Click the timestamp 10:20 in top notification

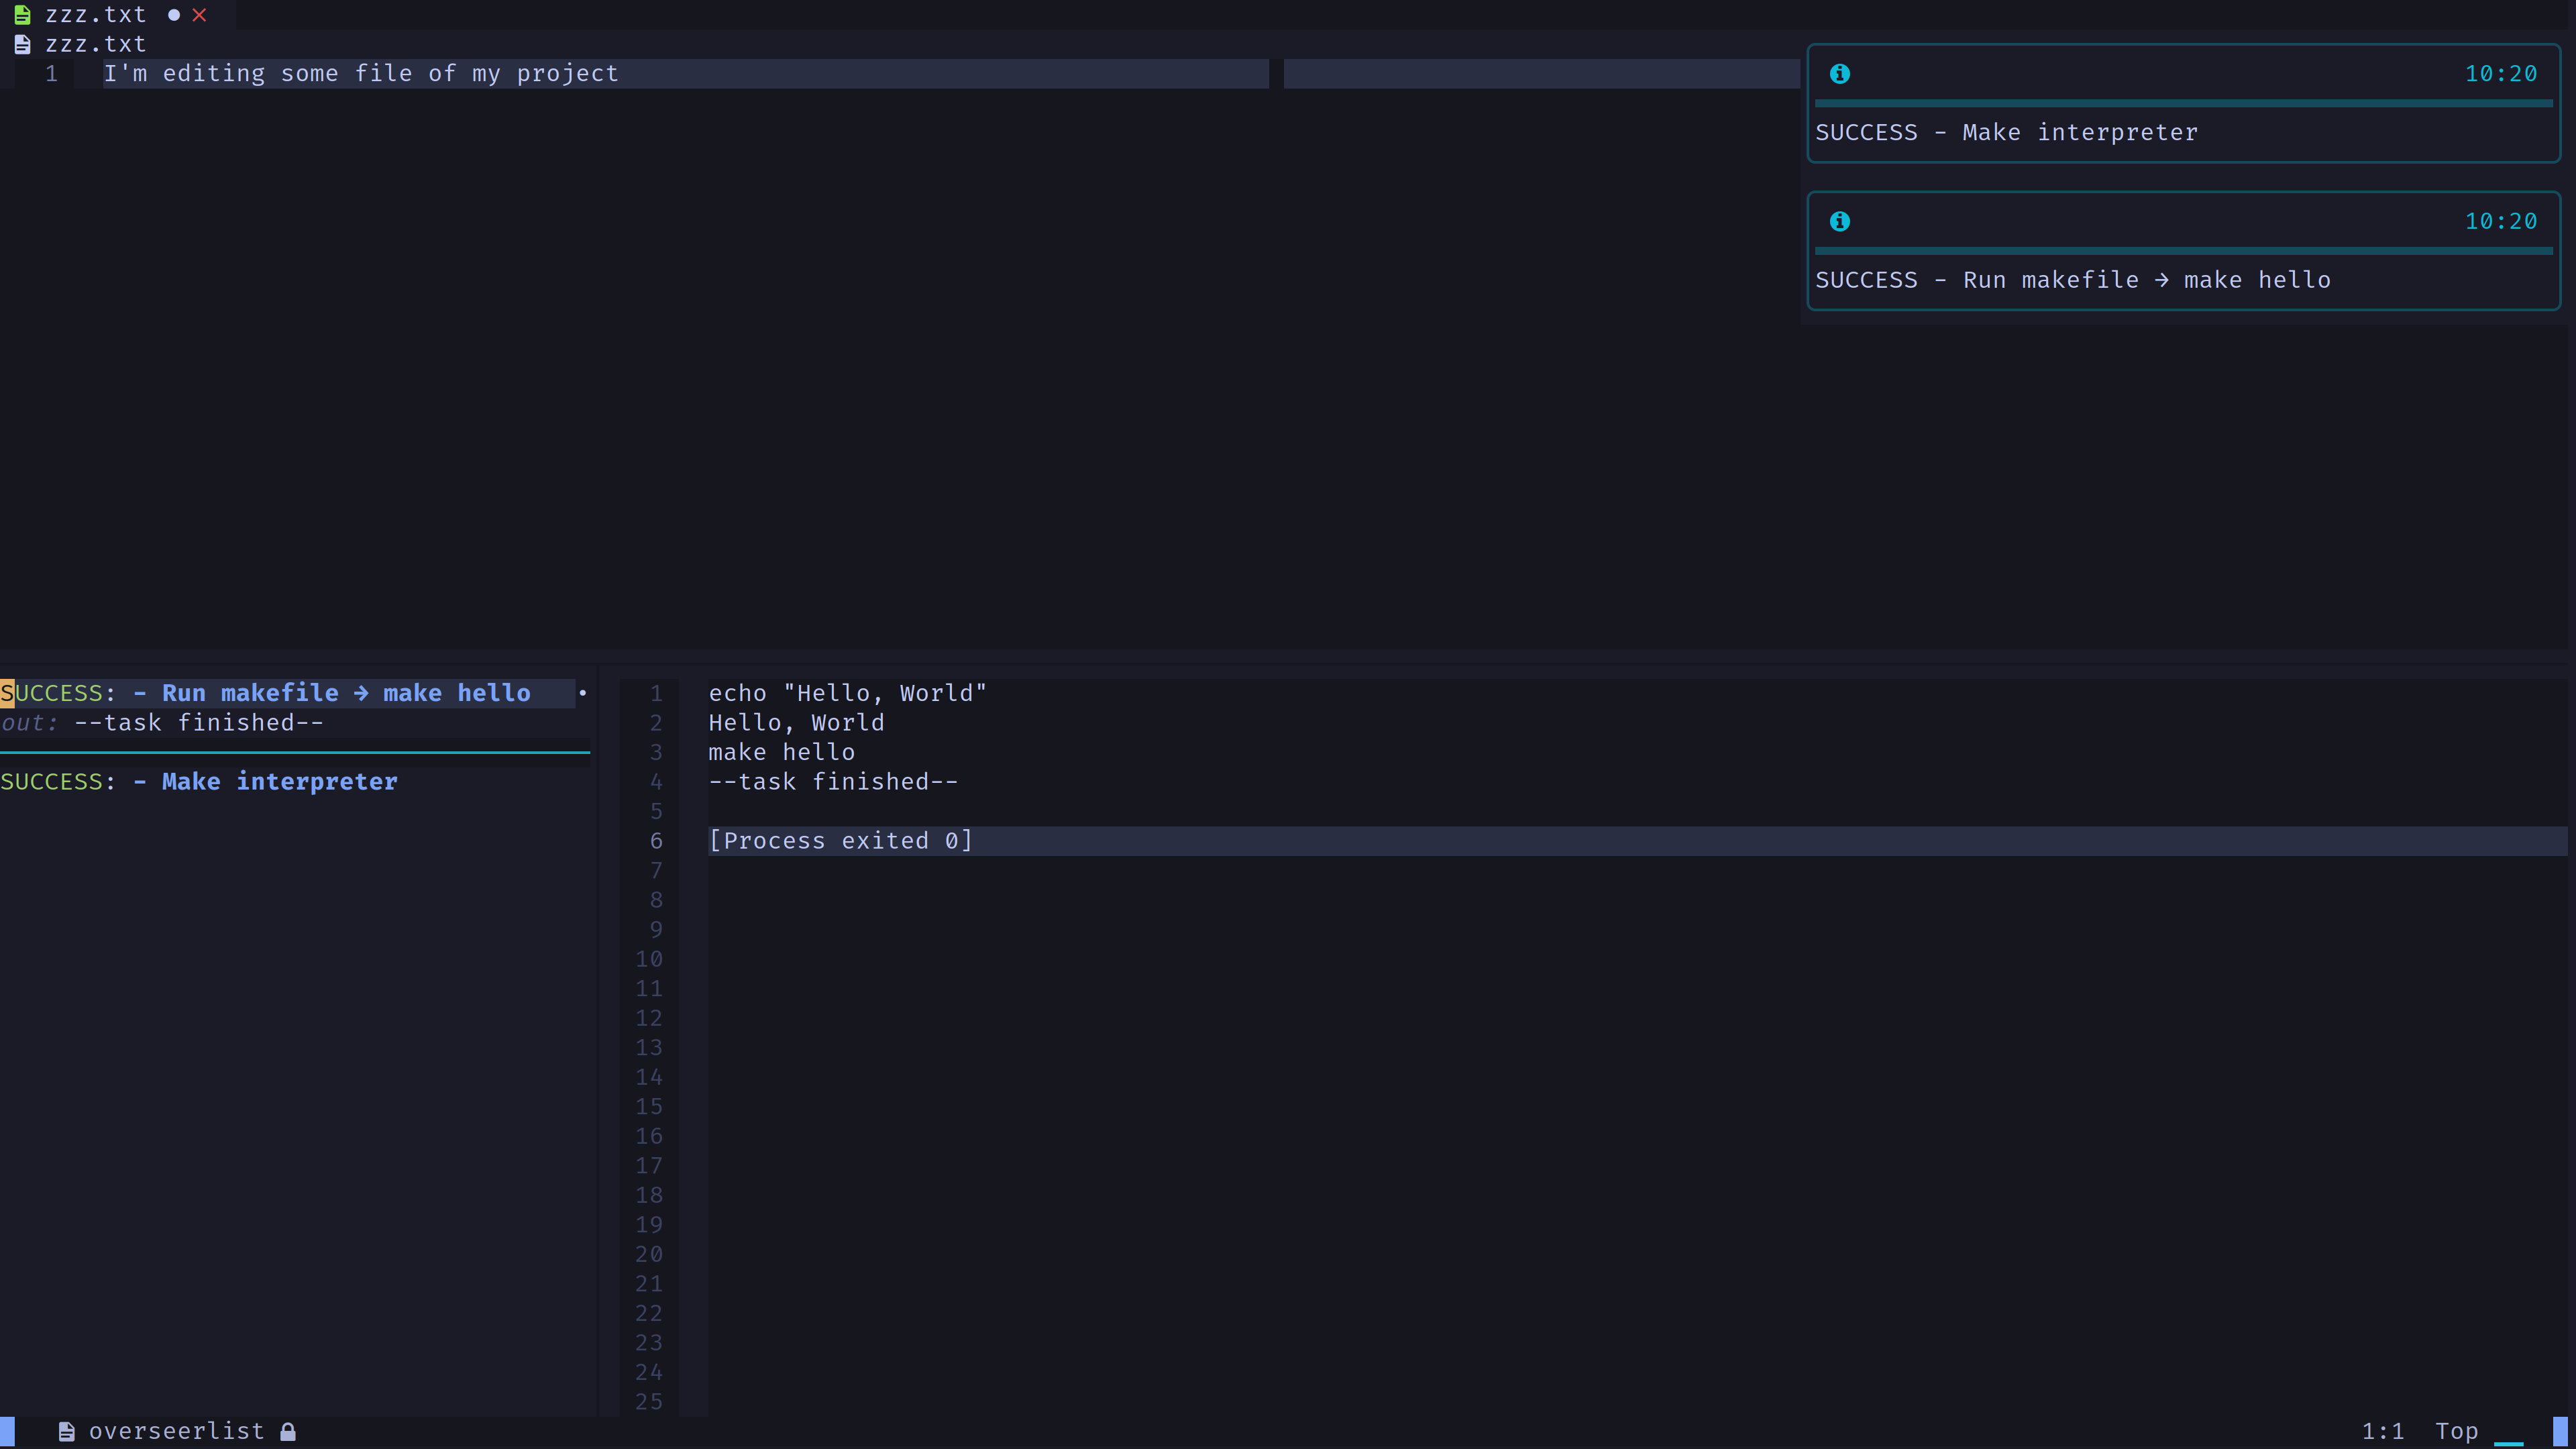point(2501,73)
